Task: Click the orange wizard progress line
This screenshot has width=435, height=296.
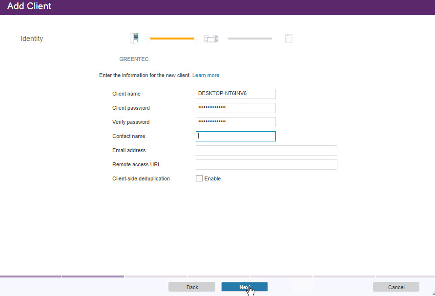Action: click(x=172, y=39)
